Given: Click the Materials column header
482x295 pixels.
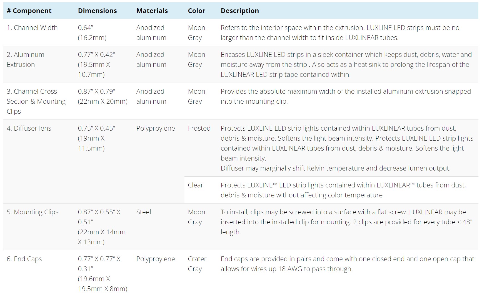Looking at the screenshot, I should click(x=152, y=11).
